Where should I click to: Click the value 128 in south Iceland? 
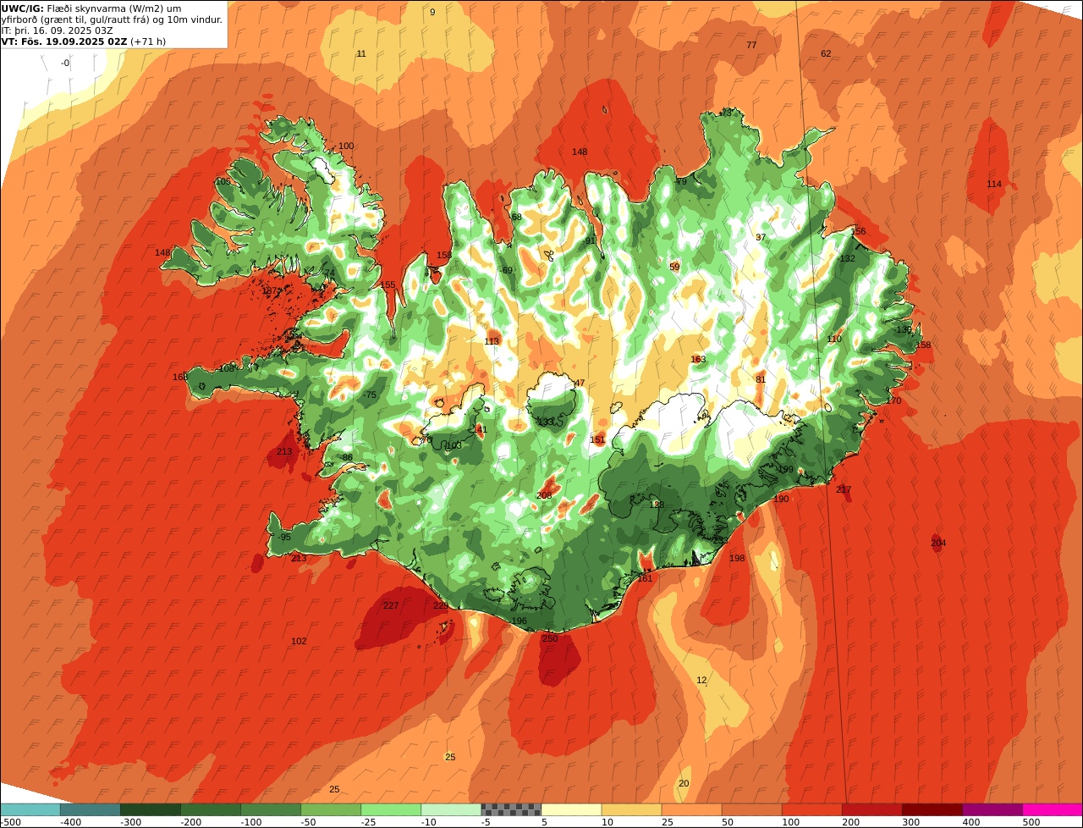click(657, 505)
